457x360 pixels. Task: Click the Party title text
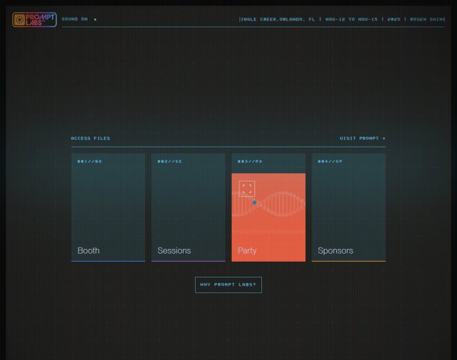tap(247, 250)
